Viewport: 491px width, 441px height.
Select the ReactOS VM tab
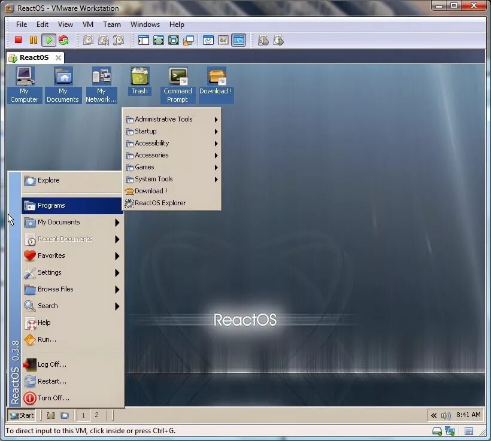tap(34, 57)
